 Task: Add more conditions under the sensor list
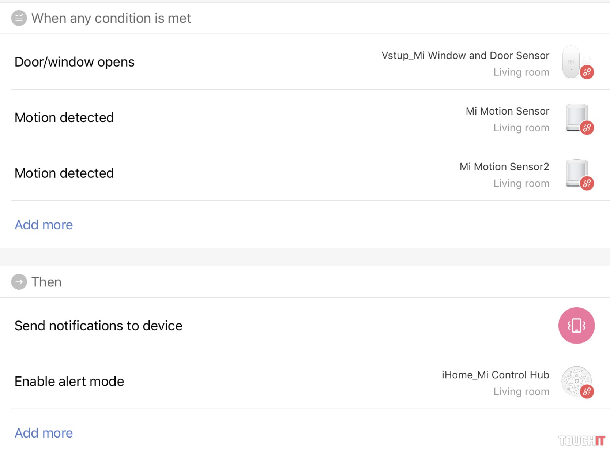[x=44, y=225]
